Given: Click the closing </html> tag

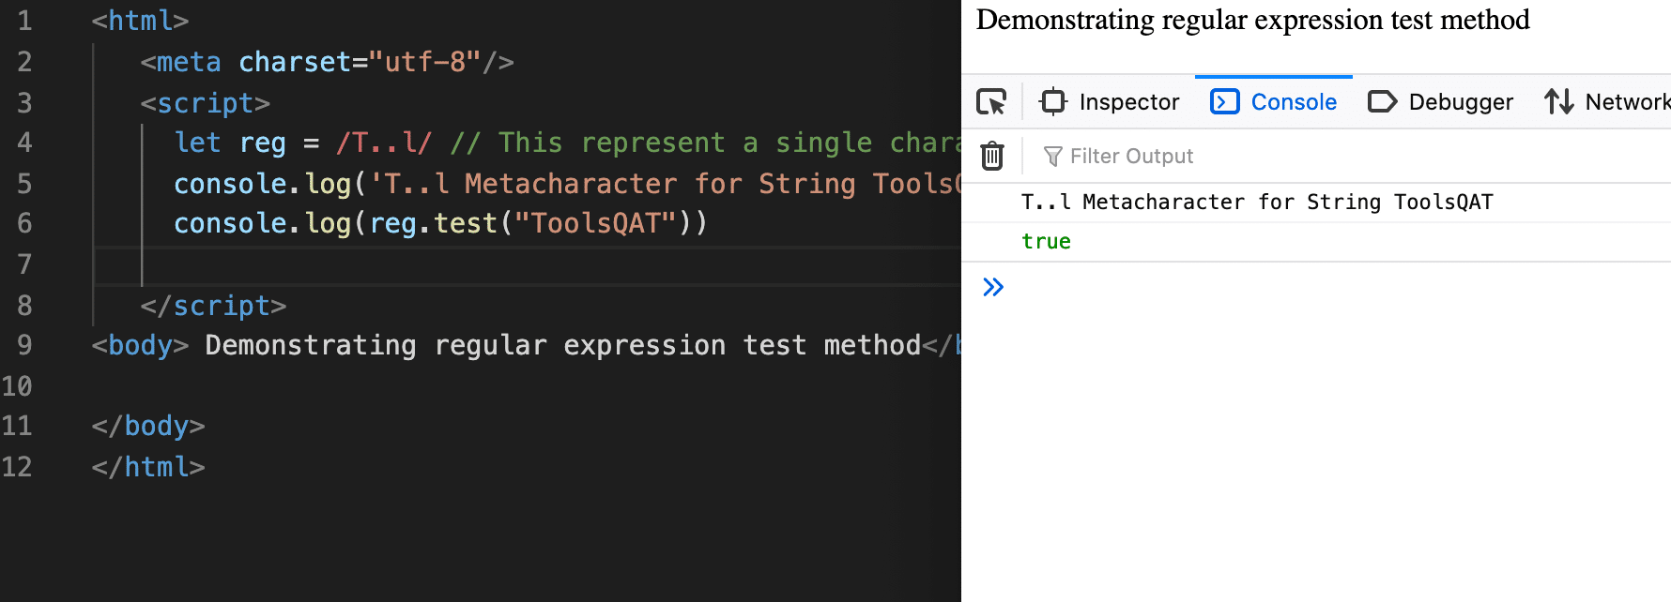Looking at the screenshot, I should tap(148, 467).
